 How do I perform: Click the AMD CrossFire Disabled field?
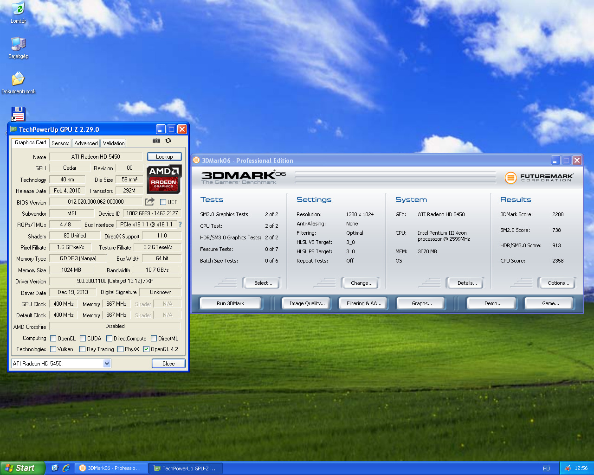(115, 326)
